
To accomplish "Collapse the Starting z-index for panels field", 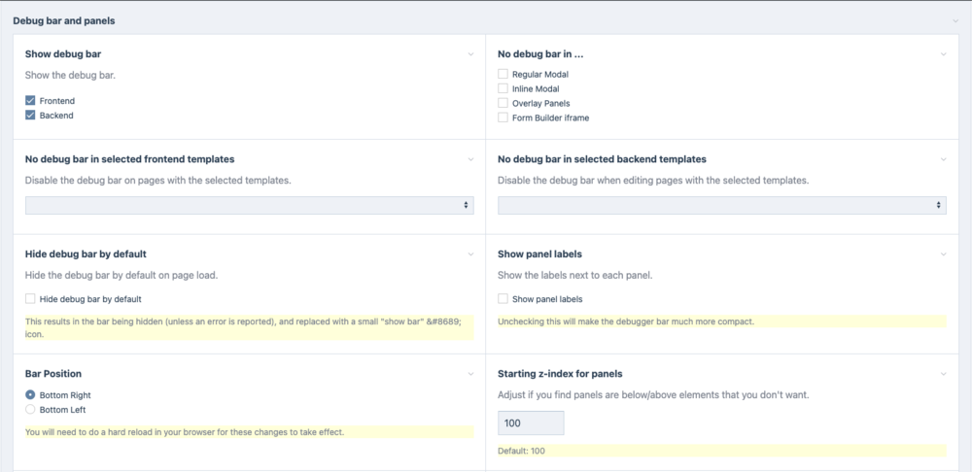I will pyautogui.click(x=943, y=374).
